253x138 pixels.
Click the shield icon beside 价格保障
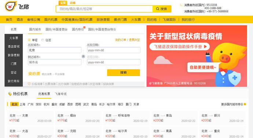coord(29,84)
